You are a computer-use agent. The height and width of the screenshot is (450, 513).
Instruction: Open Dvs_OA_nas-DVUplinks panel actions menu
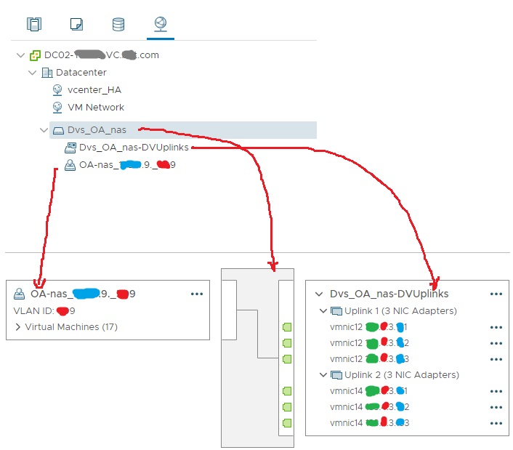pos(496,294)
